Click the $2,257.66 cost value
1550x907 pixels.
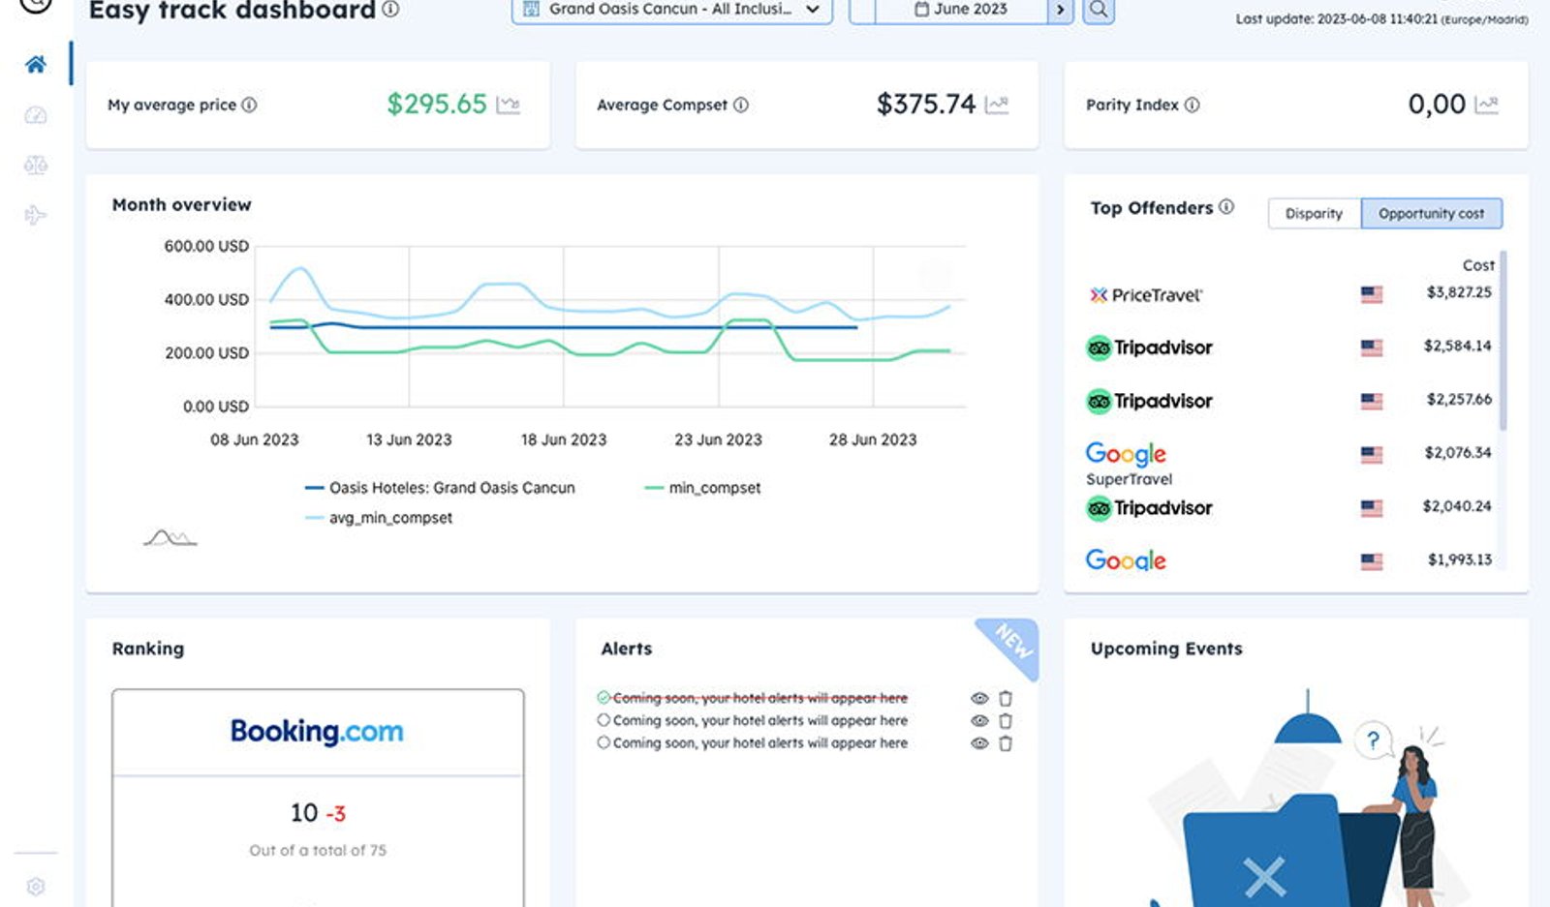1458,399
